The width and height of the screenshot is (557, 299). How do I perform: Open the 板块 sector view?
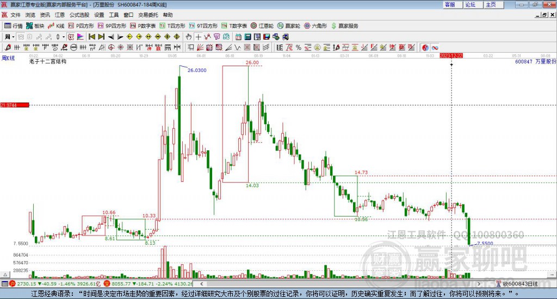35,26
